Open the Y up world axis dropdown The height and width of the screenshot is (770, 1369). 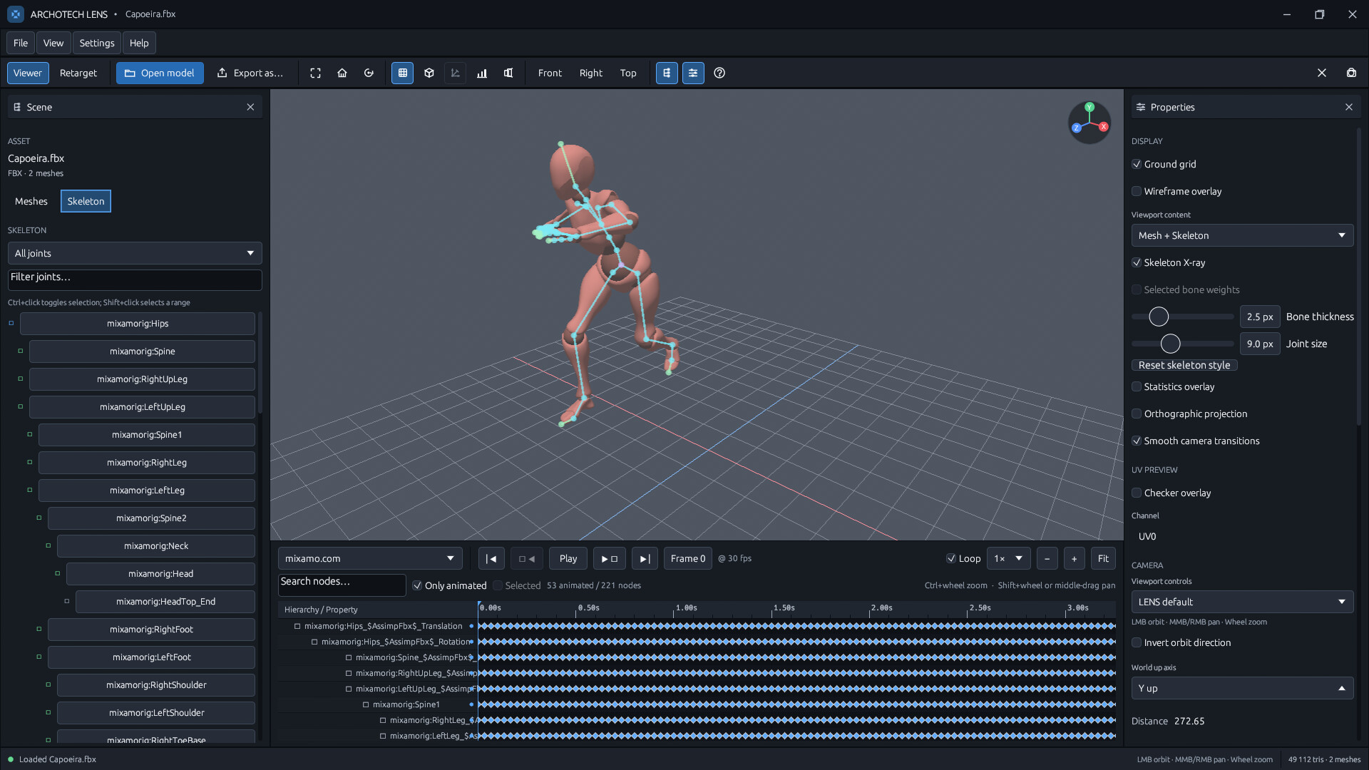[x=1242, y=688]
